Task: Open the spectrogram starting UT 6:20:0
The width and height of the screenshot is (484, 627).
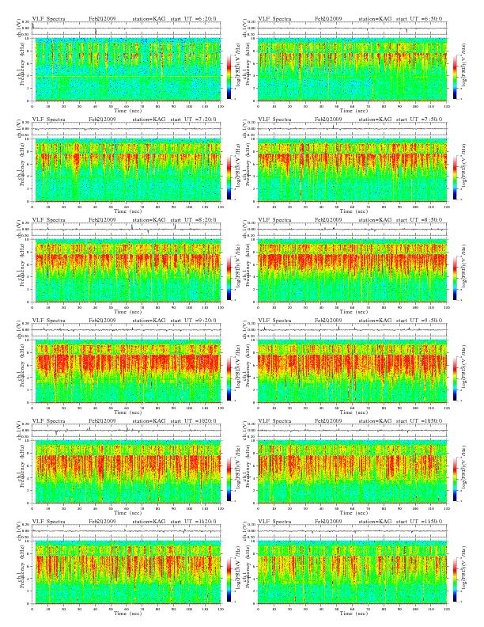Action: (x=127, y=70)
